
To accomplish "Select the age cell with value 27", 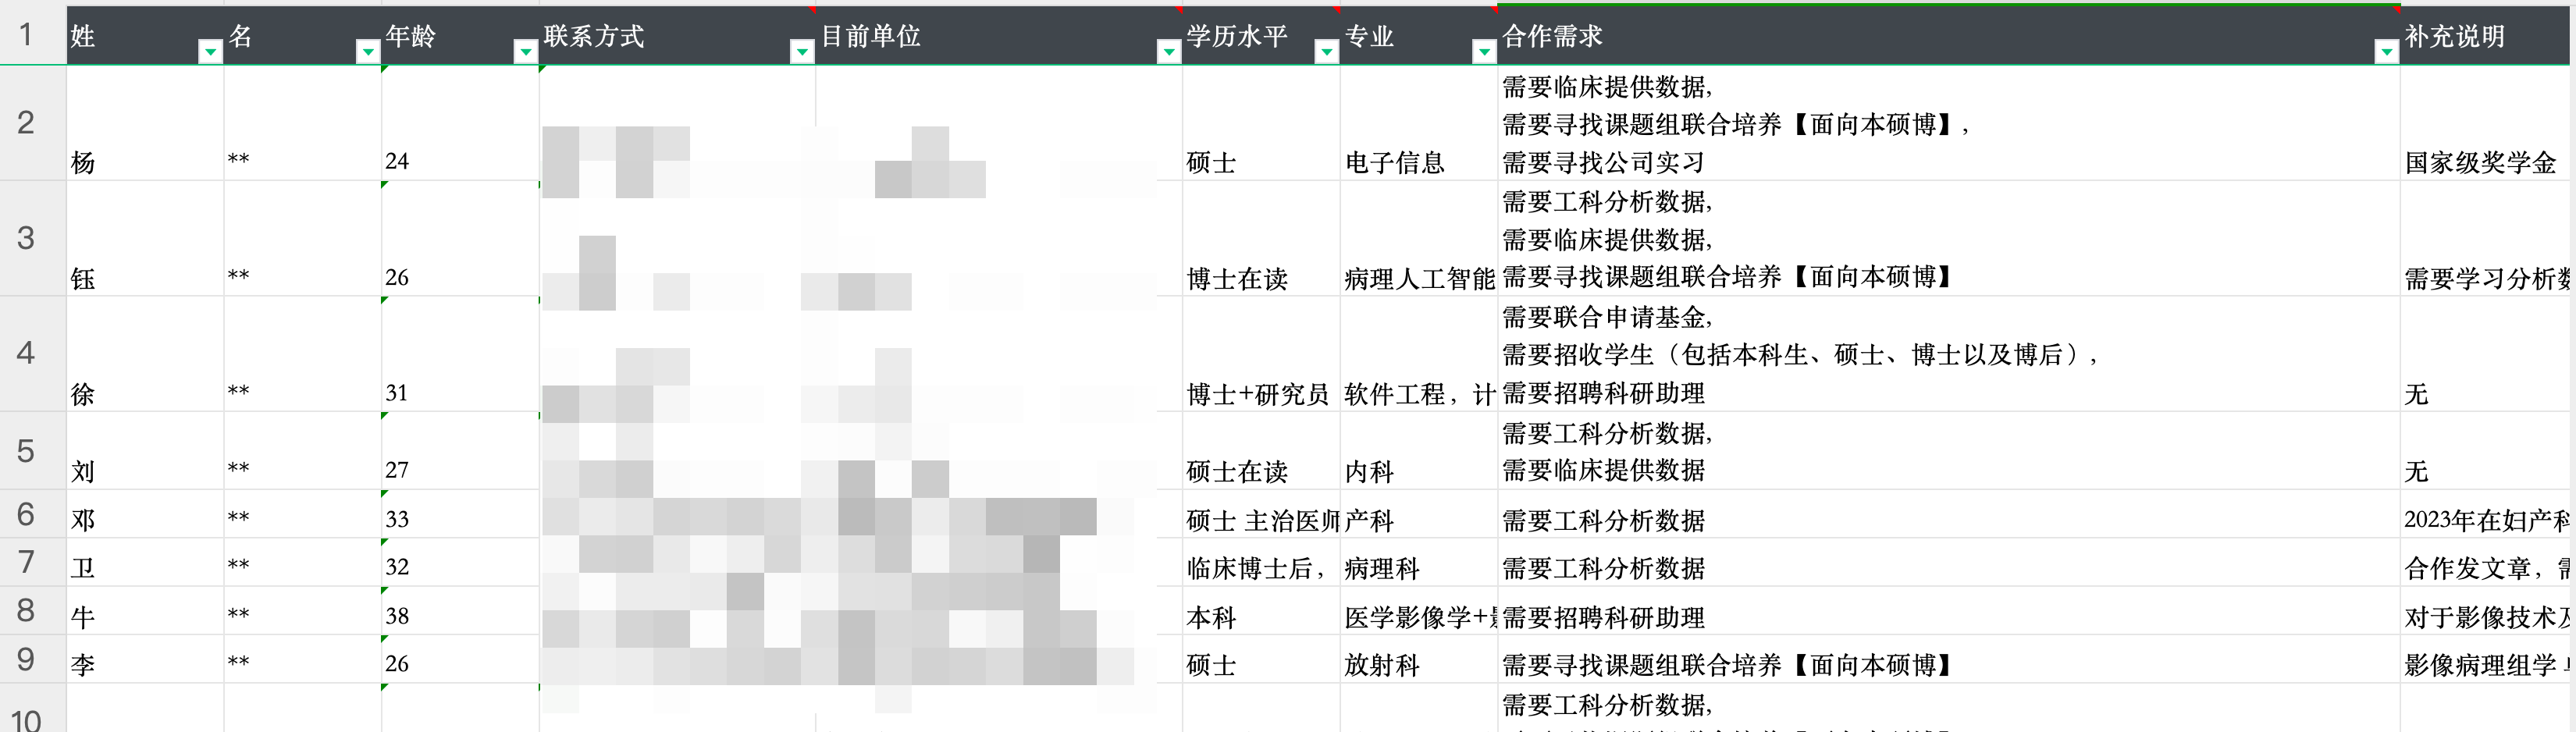I will [460, 450].
